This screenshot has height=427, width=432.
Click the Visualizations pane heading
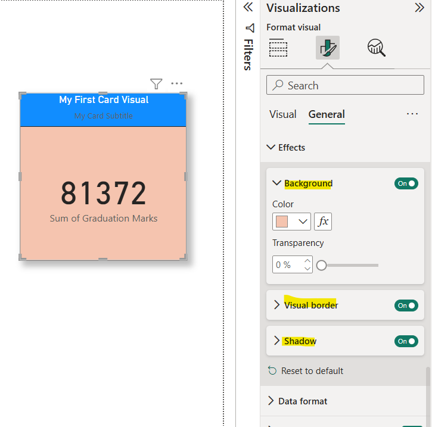tap(303, 8)
